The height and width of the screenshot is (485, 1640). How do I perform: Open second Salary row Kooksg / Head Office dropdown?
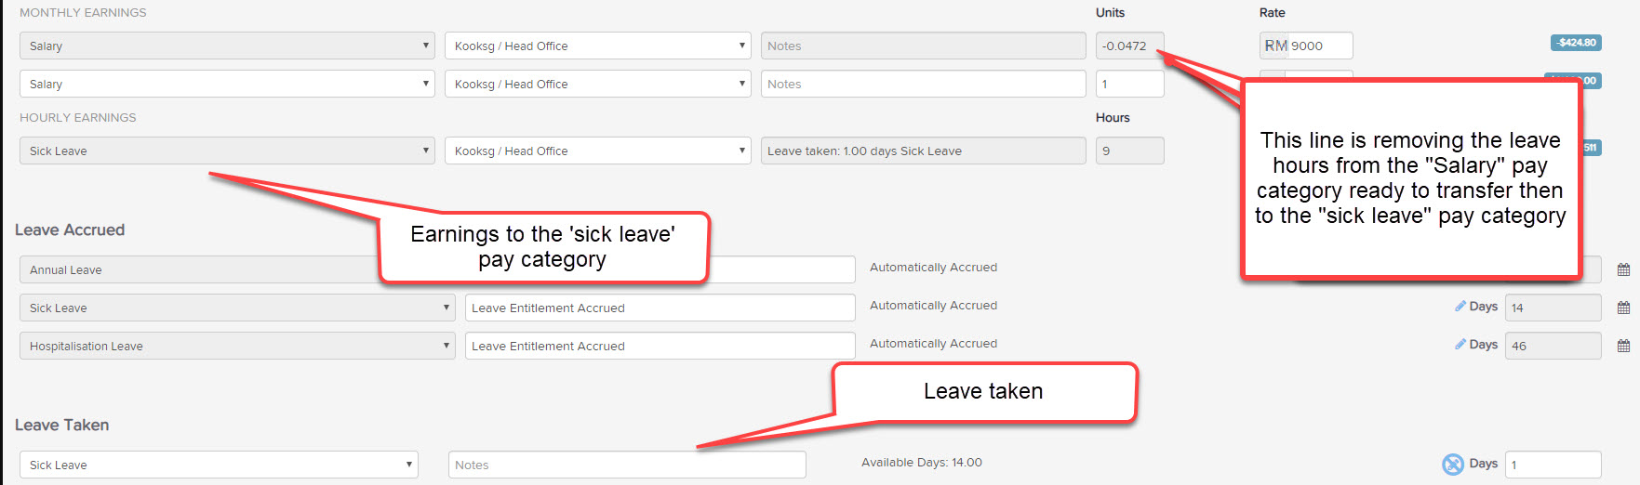point(597,84)
